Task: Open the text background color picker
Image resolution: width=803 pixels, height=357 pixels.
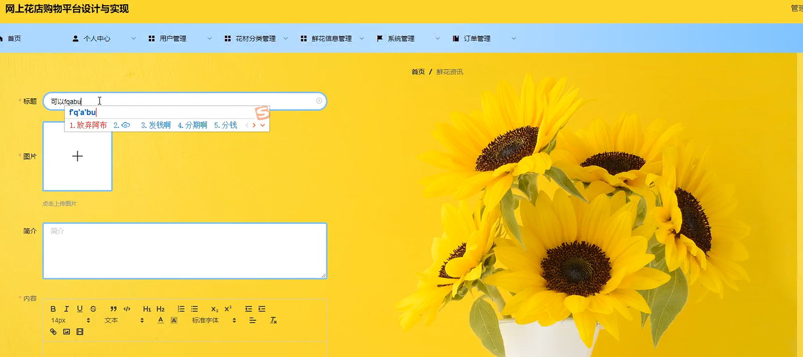Action: coord(174,320)
